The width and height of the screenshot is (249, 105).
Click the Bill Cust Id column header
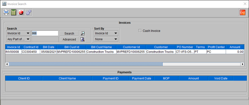(72, 47)
